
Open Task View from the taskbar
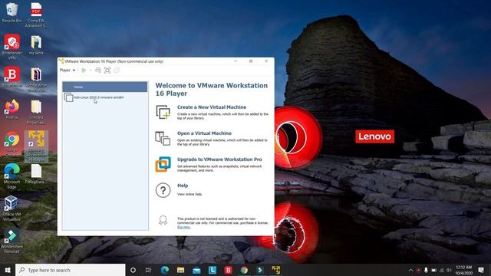148,270
